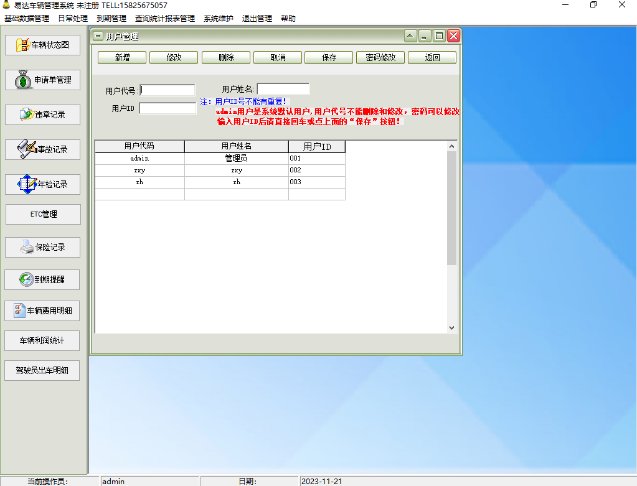Open 事故记录 sidebar icon
Image resolution: width=637 pixels, height=486 pixels.
(x=27, y=149)
